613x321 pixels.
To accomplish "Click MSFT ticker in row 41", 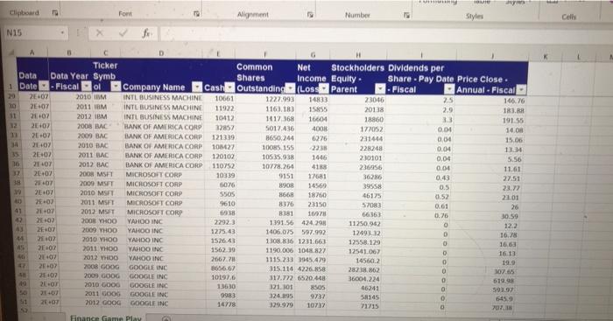I will pyautogui.click(x=107, y=212).
